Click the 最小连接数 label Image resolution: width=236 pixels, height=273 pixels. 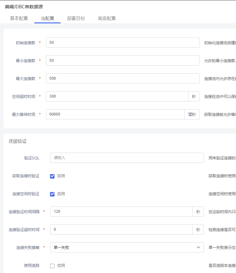click(25, 60)
